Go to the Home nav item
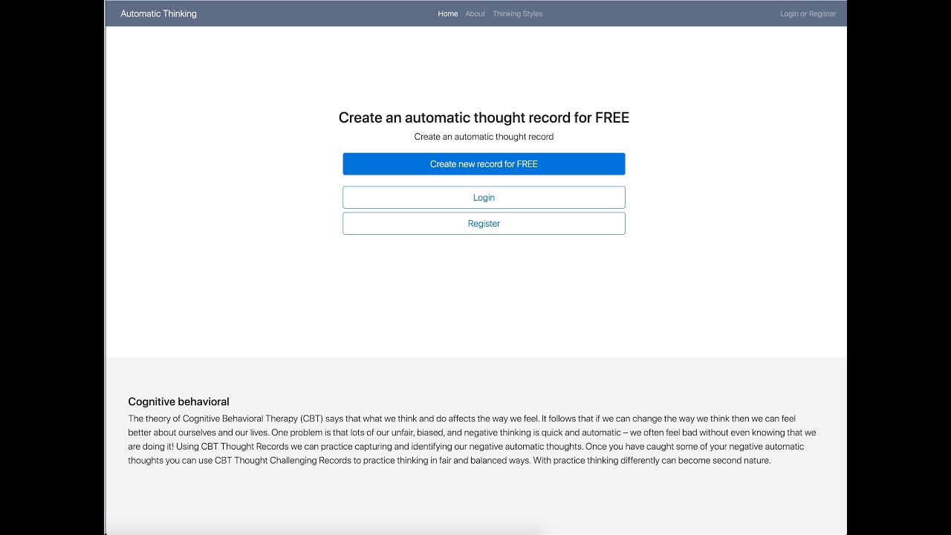 [448, 13]
